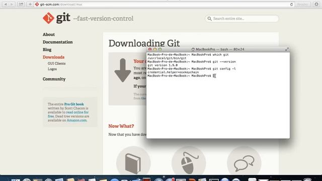Open Documentation in the sidebar
This screenshot has height=181, width=322.
pyautogui.click(x=58, y=42)
